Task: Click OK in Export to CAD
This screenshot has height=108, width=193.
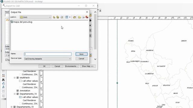Action: 44,66
